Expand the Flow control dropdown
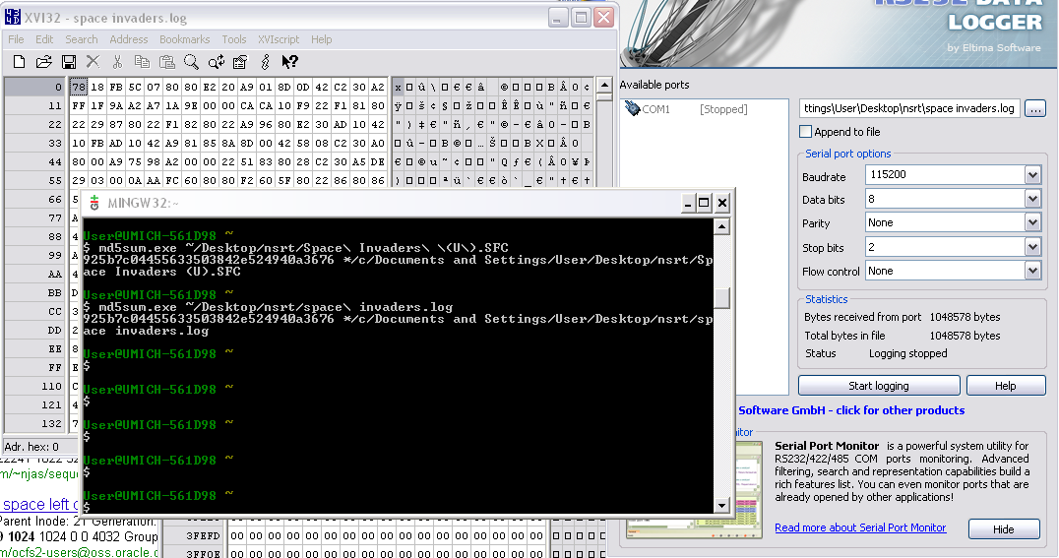The height and width of the screenshot is (558, 1059). (1032, 271)
